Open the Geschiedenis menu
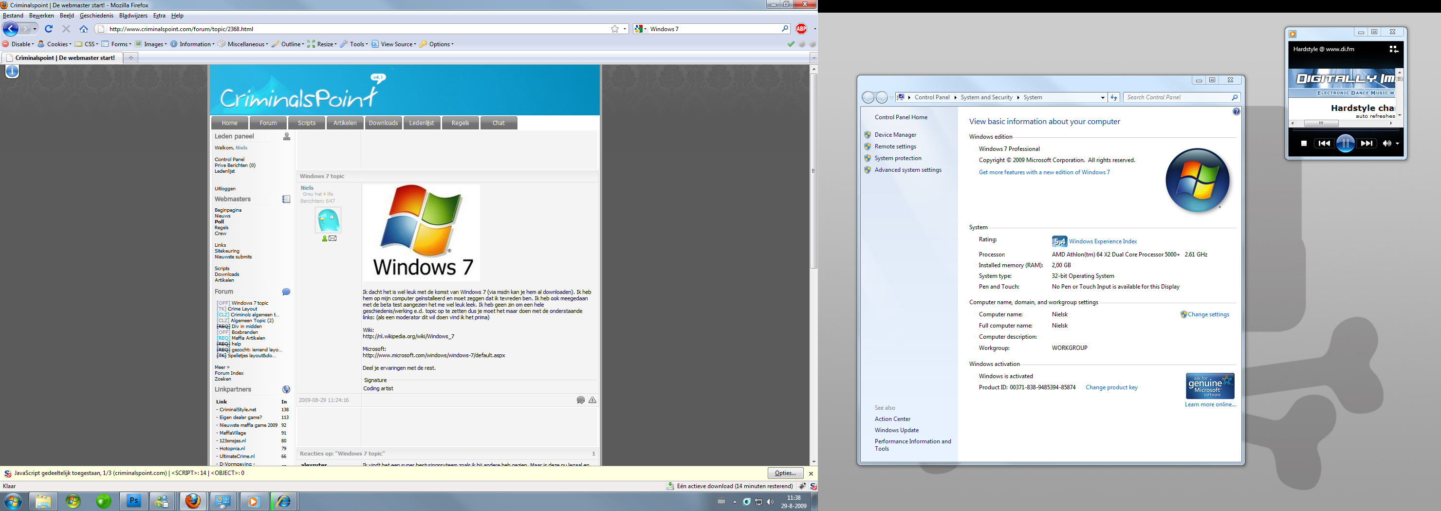This screenshot has width=1441, height=511. click(x=96, y=16)
